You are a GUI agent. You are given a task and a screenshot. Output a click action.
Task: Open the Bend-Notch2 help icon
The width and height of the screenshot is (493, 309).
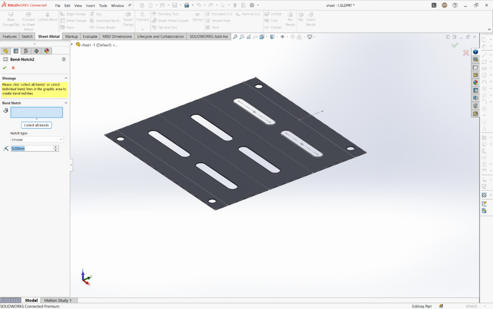(64, 59)
